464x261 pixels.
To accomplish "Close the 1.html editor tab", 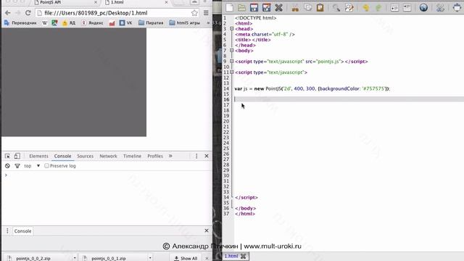I will tap(243, 256).
